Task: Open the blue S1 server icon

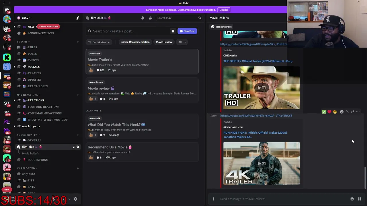Action: 7,67
